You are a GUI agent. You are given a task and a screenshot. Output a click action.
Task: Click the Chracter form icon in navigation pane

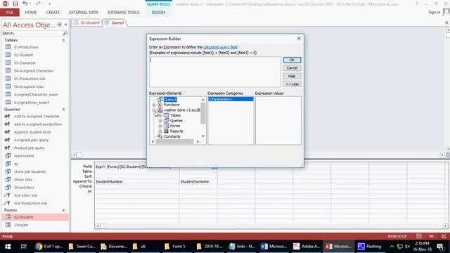pos(8,225)
